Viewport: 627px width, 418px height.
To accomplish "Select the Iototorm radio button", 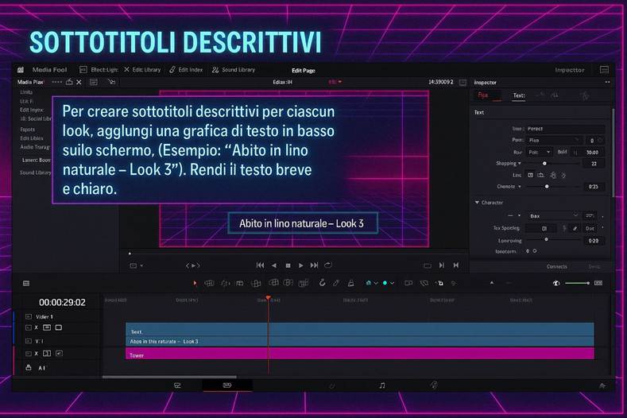I will click(535, 251).
